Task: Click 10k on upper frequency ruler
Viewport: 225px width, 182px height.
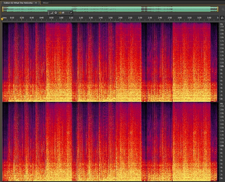Action: pyautogui.click(x=222, y=66)
